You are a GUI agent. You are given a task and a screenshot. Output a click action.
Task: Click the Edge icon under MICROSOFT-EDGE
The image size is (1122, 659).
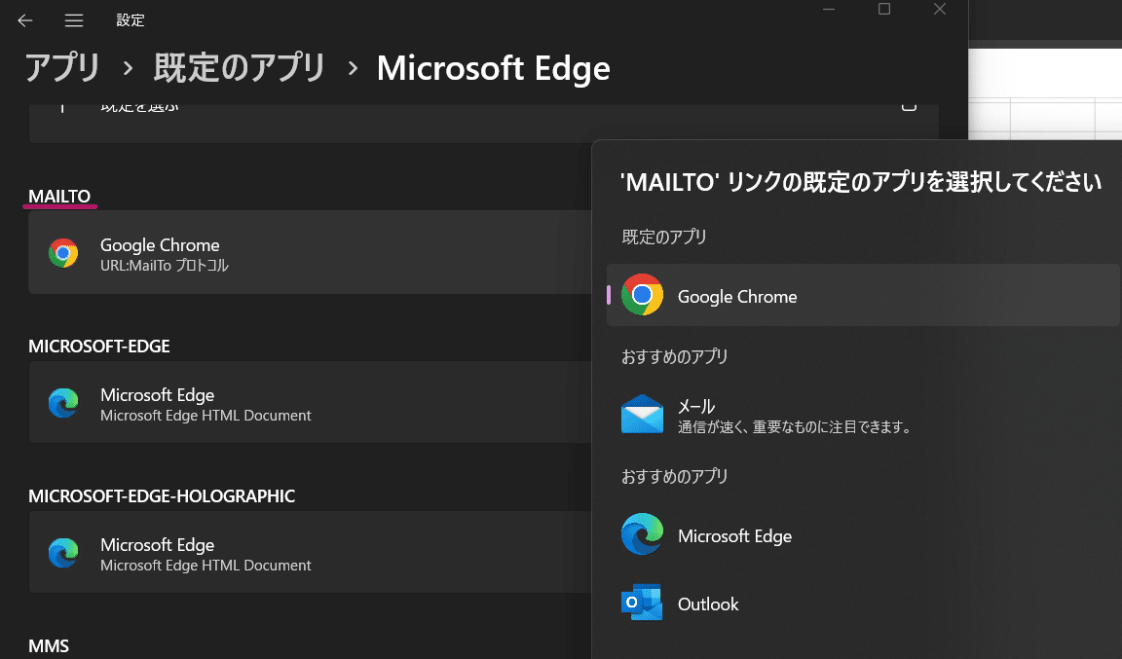(63, 403)
